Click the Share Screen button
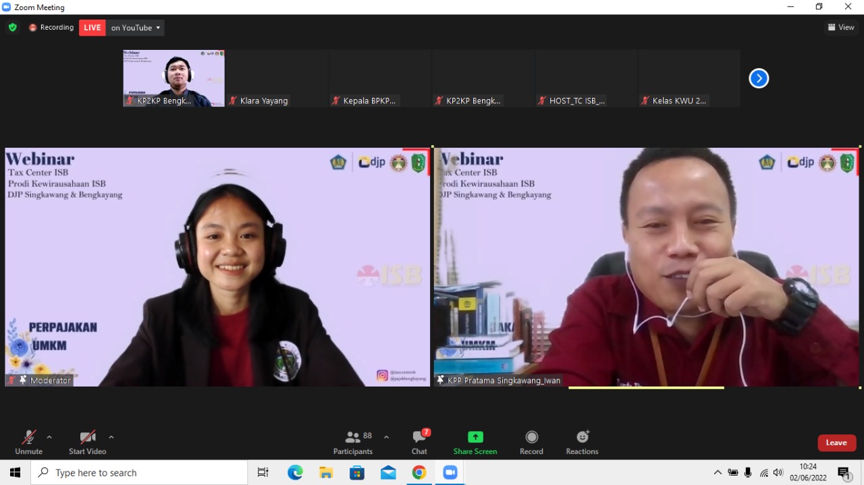Image resolution: width=864 pixels, height=485 pixels. [475, 443]
